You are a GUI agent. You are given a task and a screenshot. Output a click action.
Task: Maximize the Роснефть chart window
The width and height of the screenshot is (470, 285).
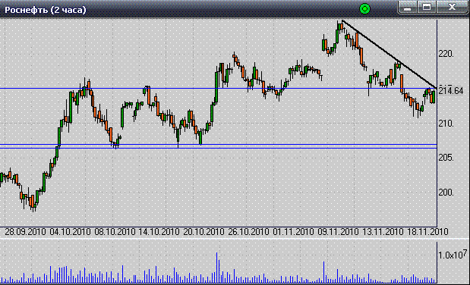click(x=427, y=7)
